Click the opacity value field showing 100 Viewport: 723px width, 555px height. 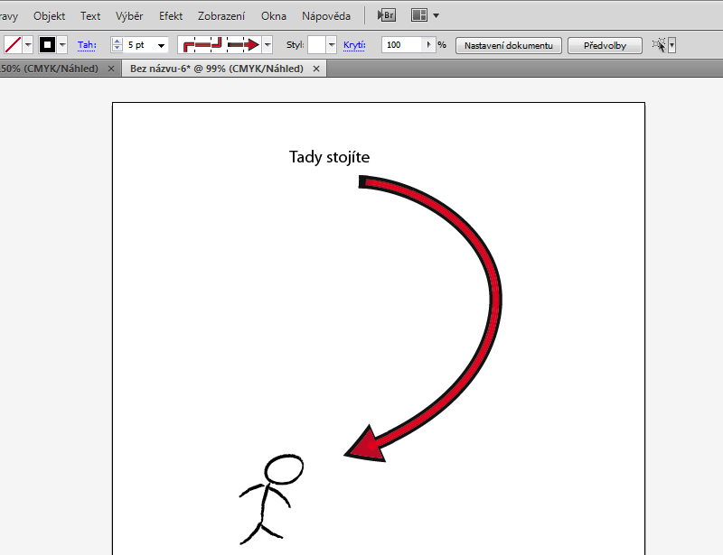point(402,44)
